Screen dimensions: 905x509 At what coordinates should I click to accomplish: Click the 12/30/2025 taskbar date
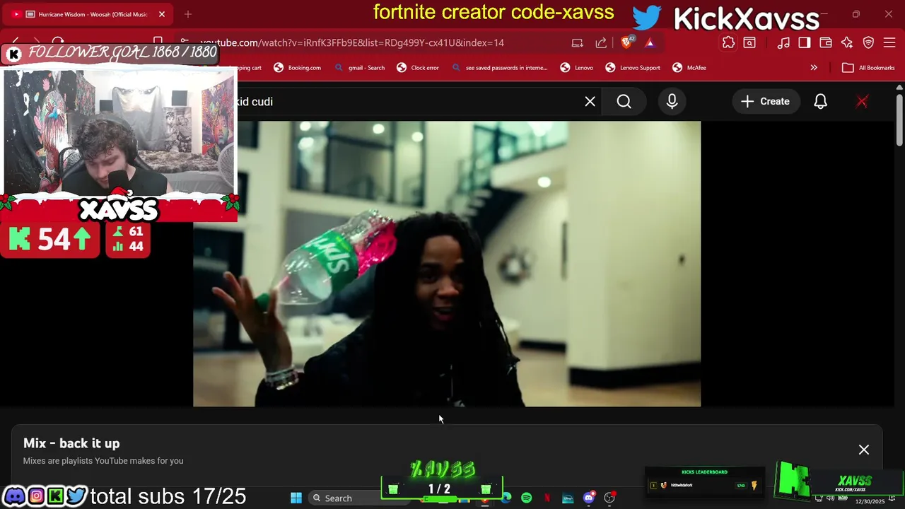[x=870, y=501]
